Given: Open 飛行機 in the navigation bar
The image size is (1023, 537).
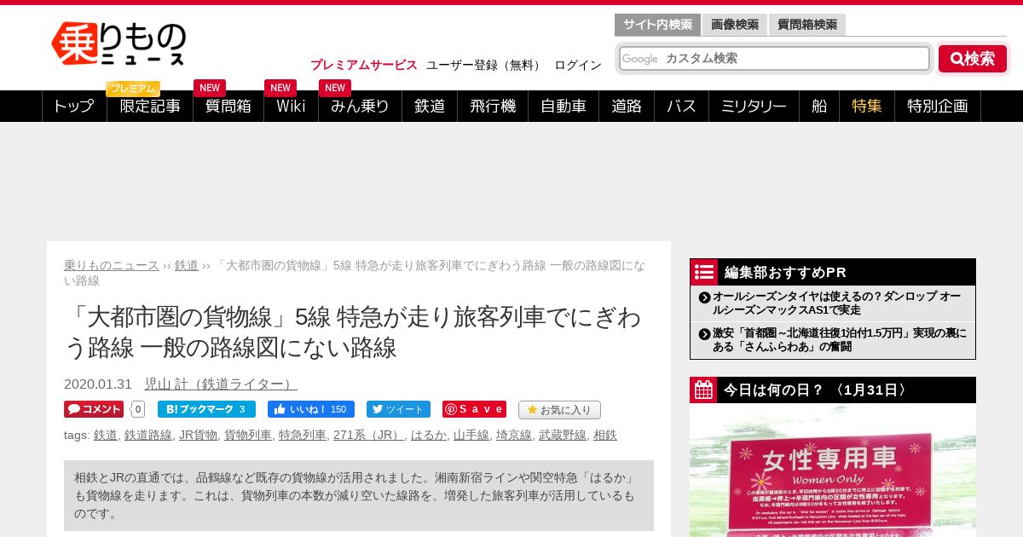Looking at the screenshot, I should 493,107.
